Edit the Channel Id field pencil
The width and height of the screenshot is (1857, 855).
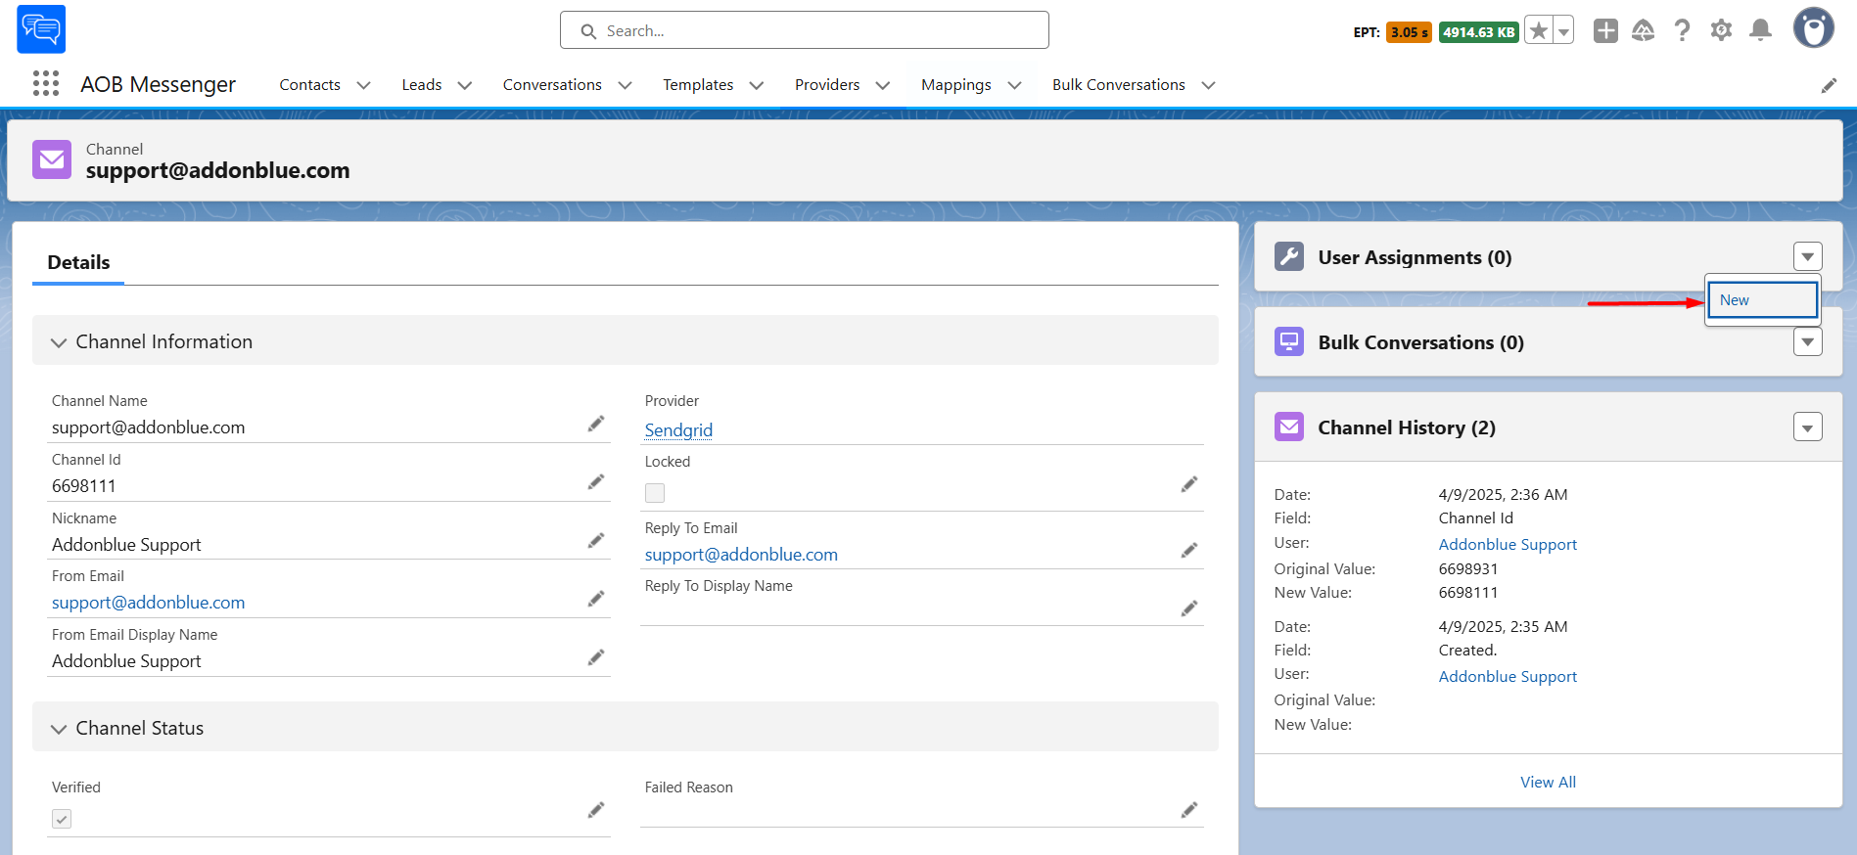tap(596, 482)
